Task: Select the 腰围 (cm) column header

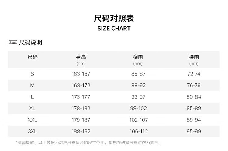Action: coord(194,60)
